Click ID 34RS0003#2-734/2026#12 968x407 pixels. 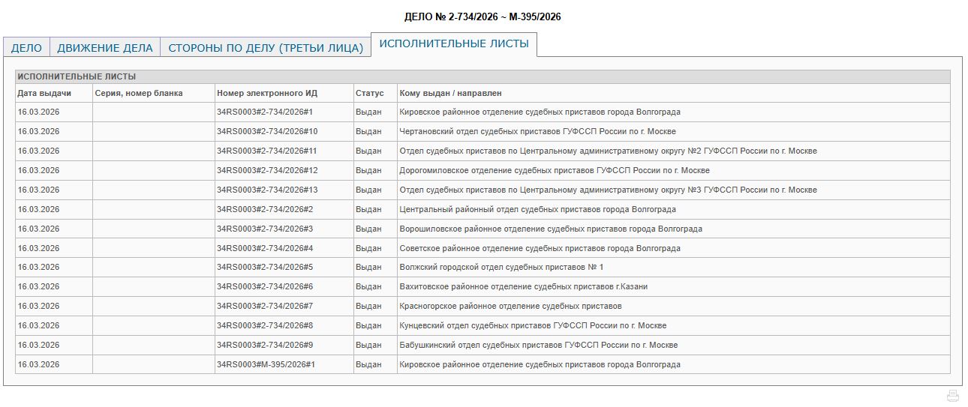[x=267, y=170]
